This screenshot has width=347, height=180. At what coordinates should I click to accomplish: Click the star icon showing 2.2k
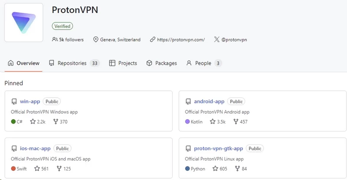[33, 121]
